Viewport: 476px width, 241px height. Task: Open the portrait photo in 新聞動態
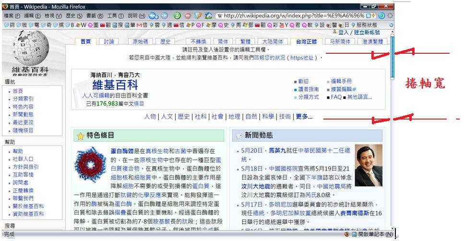pos(369,165)
